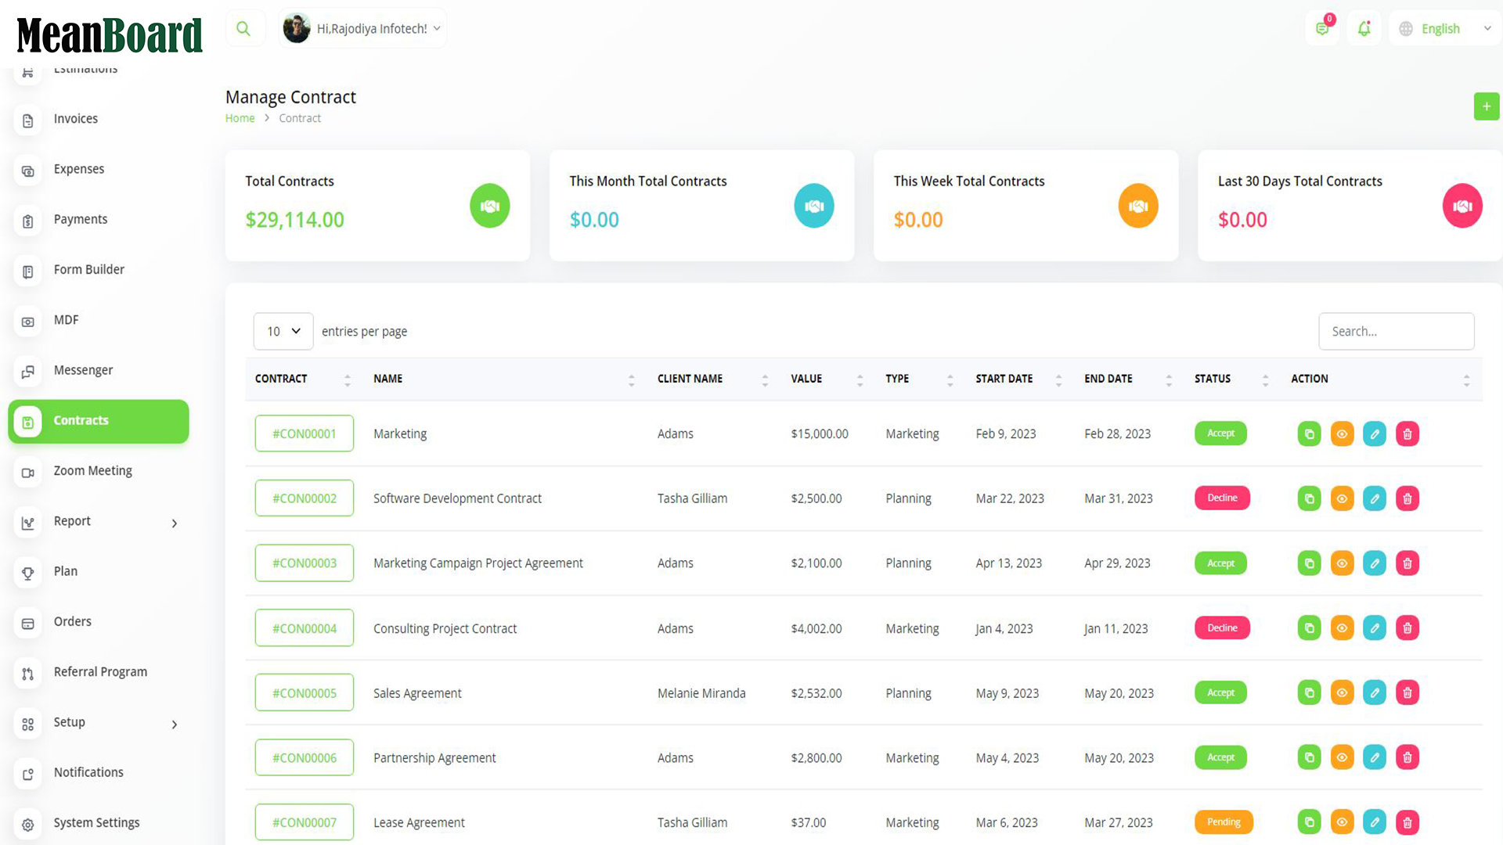
Task: View Consulting Project Contract with the eye icon
Action: (1342, 628)
